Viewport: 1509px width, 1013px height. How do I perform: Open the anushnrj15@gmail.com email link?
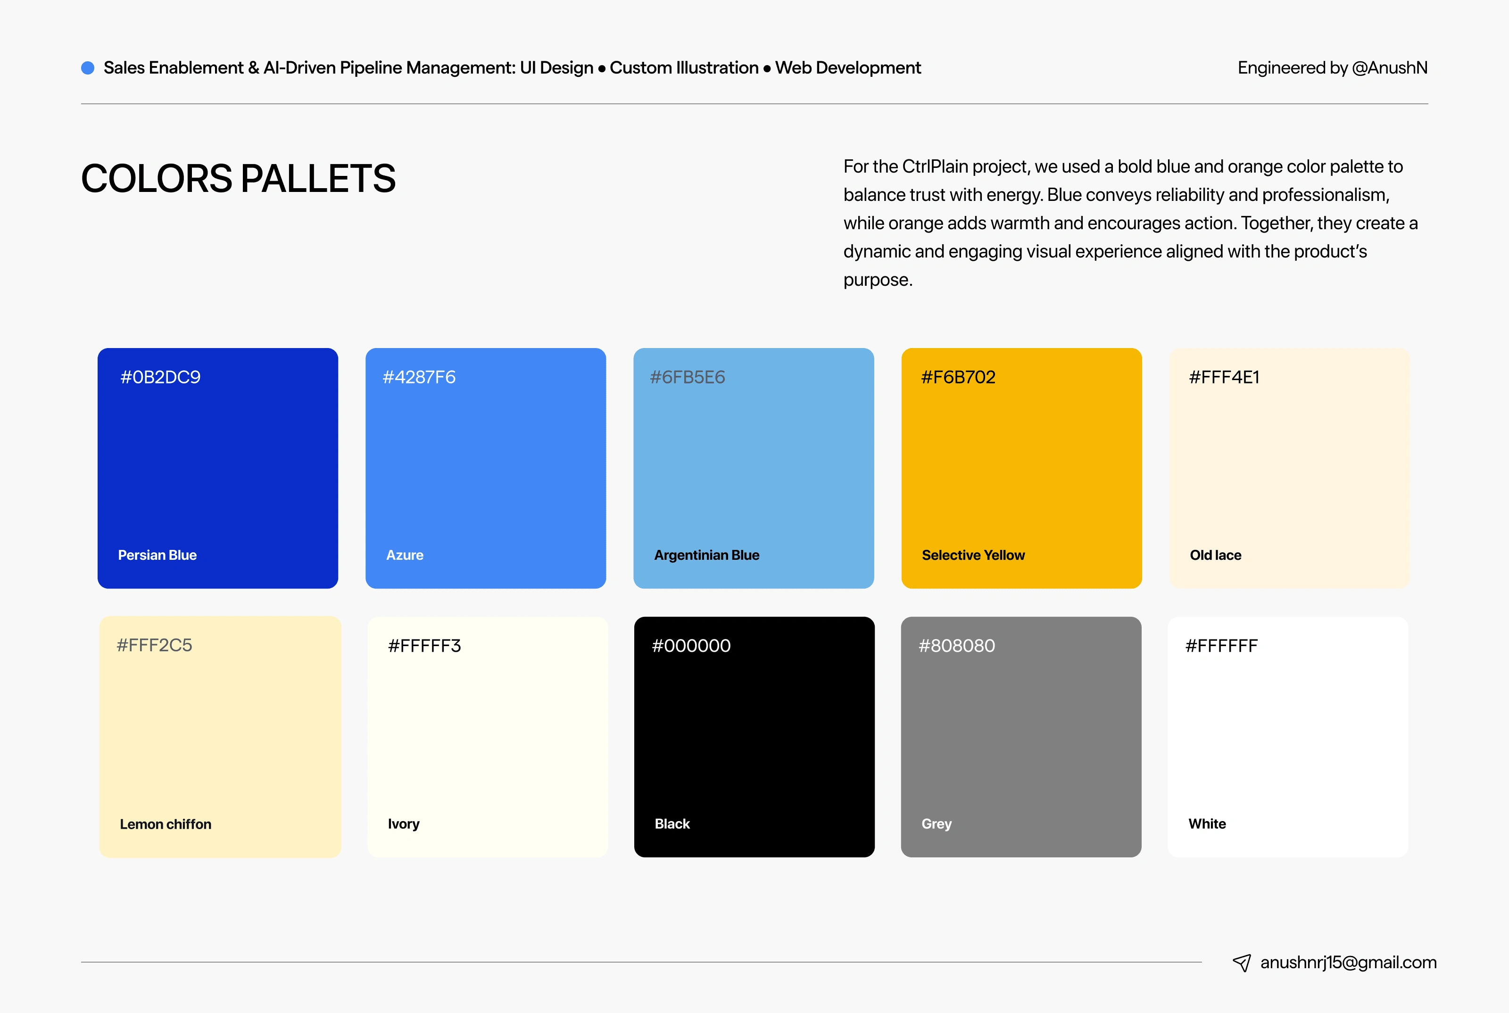tap(1348, 963)
